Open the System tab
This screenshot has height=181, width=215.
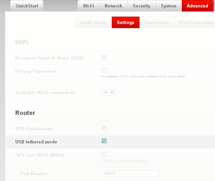[x=168, y=6]
